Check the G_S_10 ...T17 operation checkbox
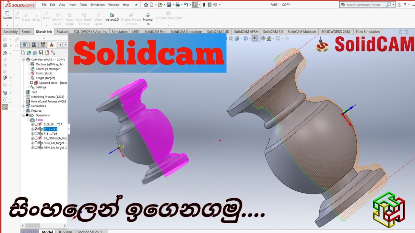This screenshot has width=415, height=233. pos(36,124)
